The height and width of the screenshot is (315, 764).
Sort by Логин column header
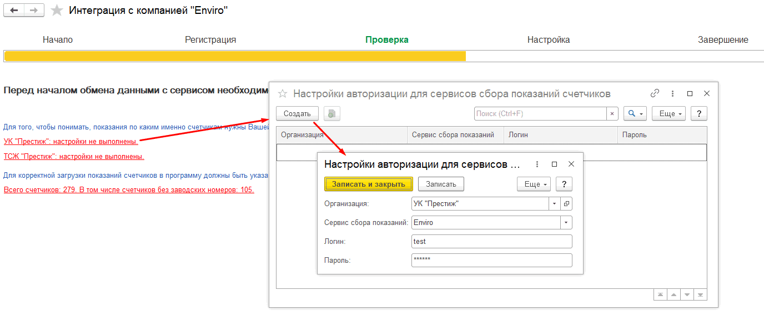point(561,134)
